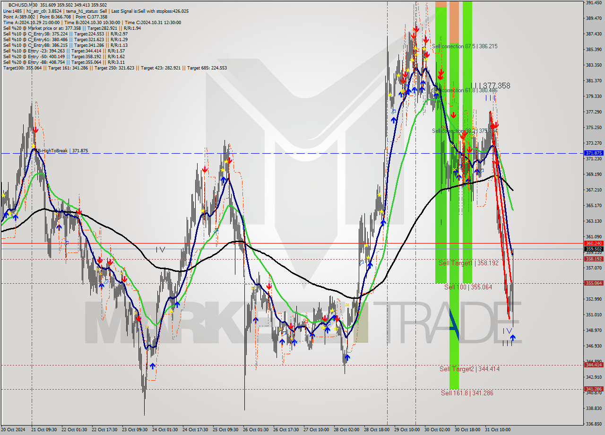Image resolution: width=605 pixels, height=435 pixels.
Task: Click the '23 Oct 09:30' time axis label
Action: [135, 430]
